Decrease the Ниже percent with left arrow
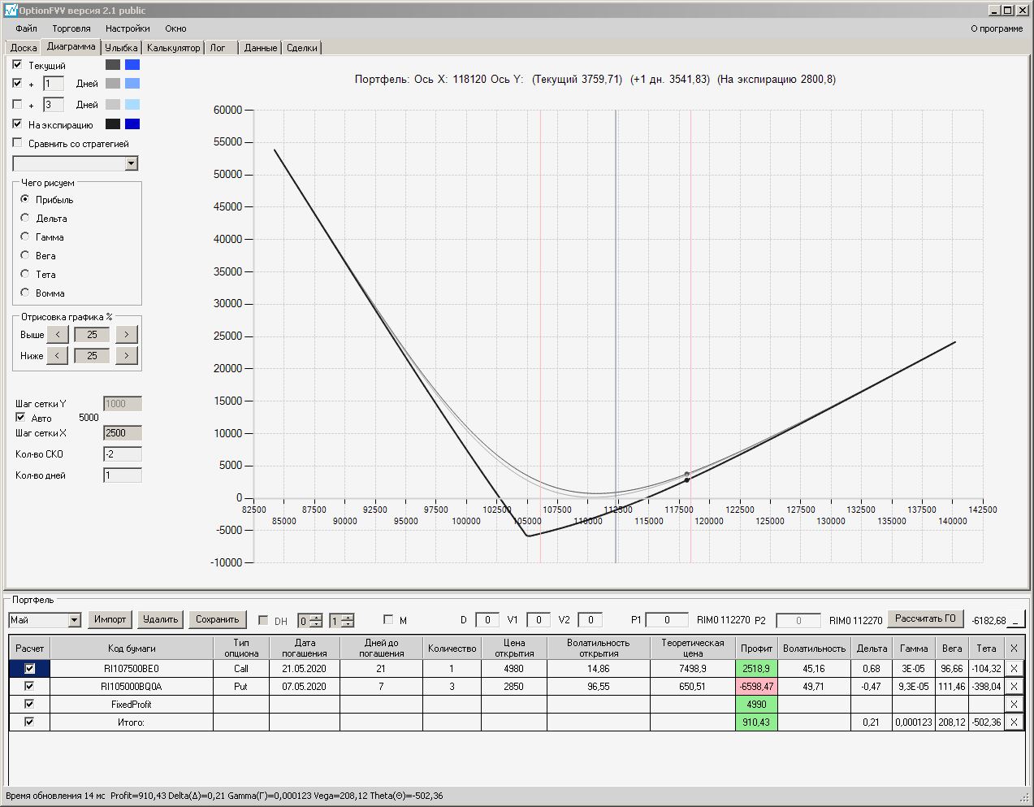The width and height of the screenshot is (1034, 807). coord(57,356)
